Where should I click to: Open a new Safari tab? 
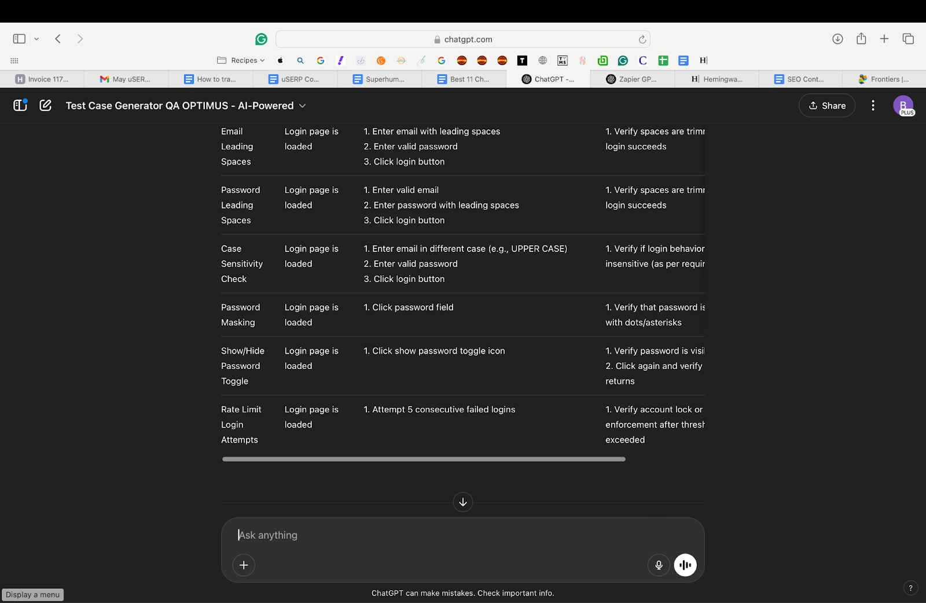(x=884, y=39)
